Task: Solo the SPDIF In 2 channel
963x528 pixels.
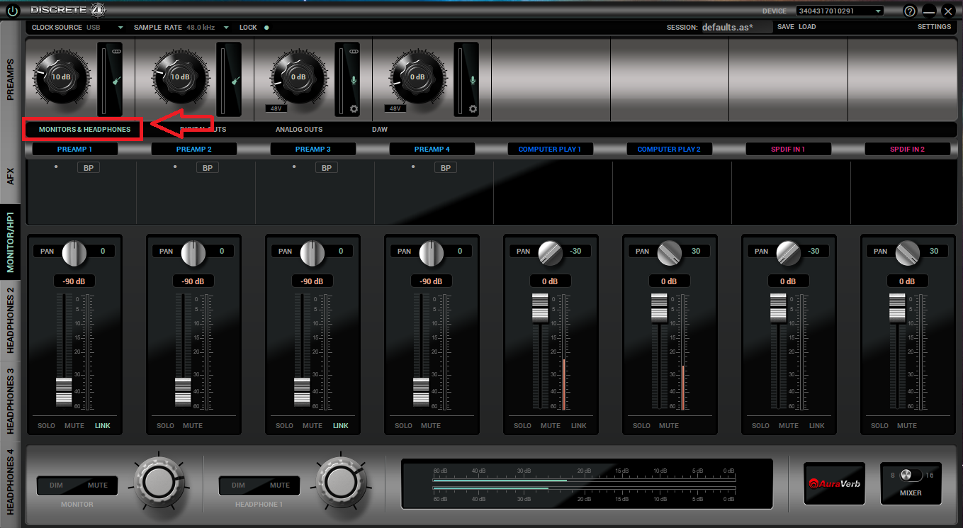Action: pyautogui.click(x=879, y=426)
